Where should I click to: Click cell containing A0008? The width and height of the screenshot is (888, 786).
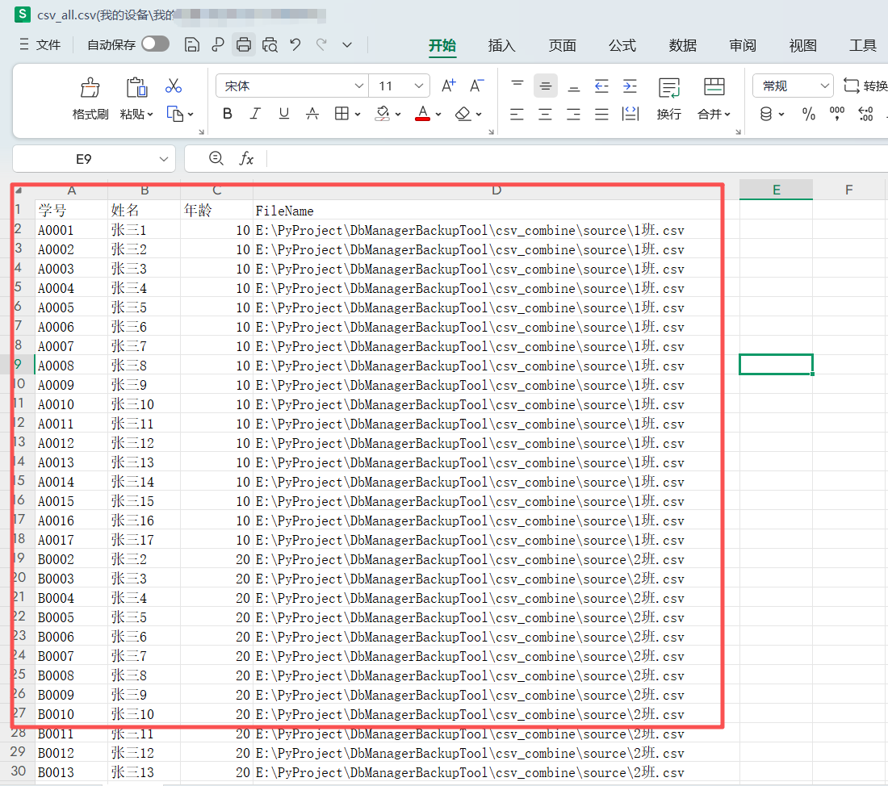(x=71, y=366)
